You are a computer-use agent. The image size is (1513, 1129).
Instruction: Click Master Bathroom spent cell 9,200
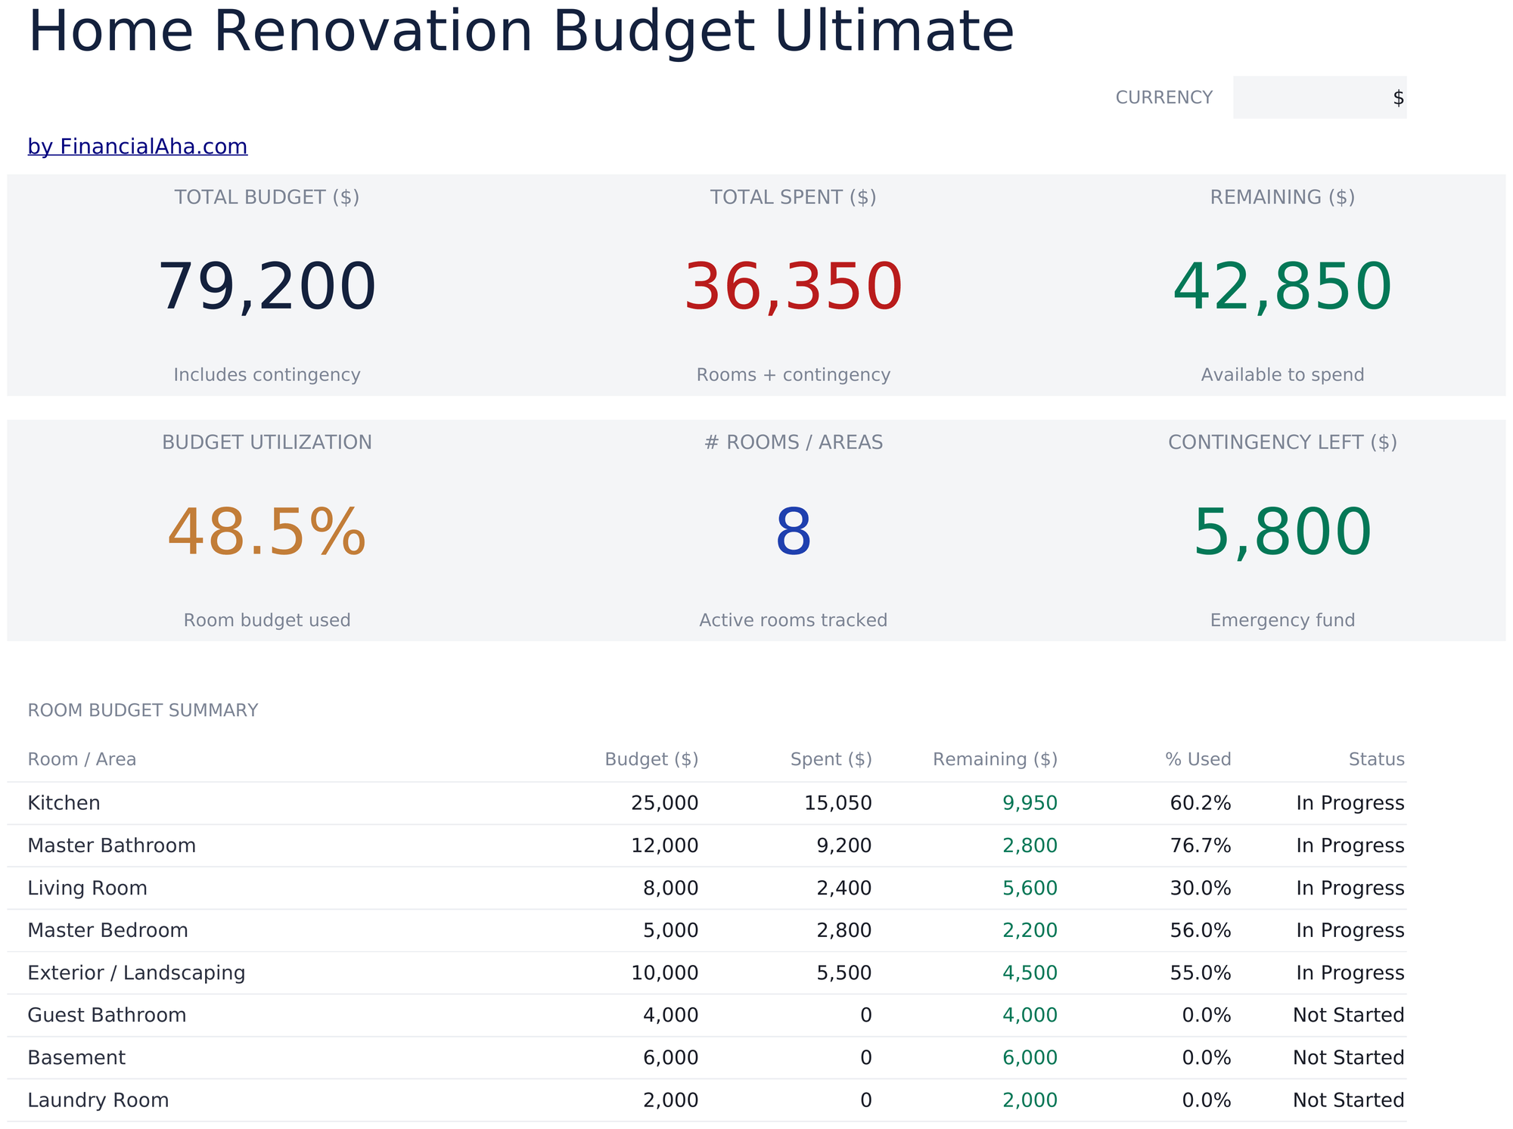tap(844, 845)
